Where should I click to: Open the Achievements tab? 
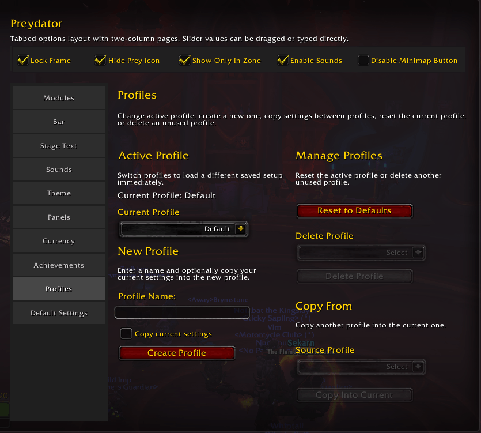click(x=59, y=265)
